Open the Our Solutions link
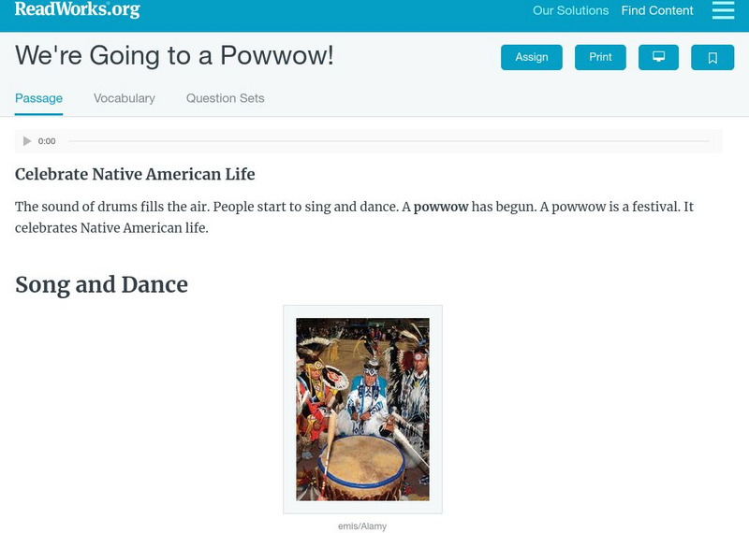The width and height of the screenshot is (749, 533). (x=570, y=11)
